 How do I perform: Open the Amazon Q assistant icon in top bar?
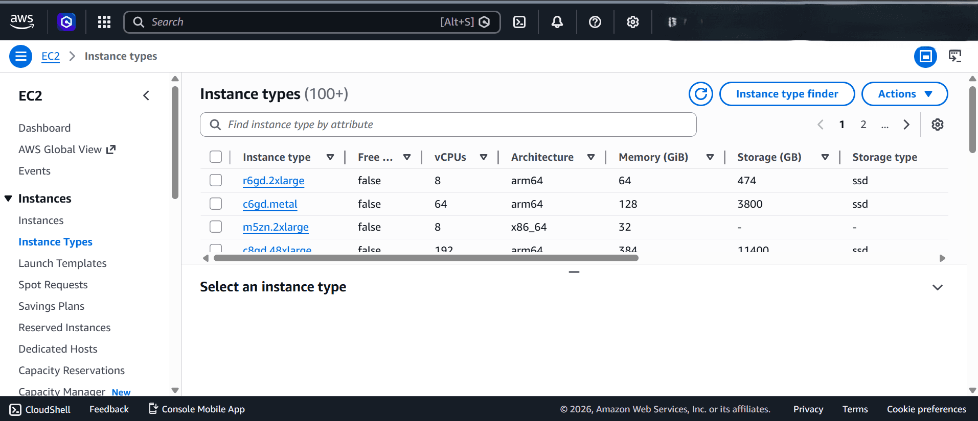[66, 22]
